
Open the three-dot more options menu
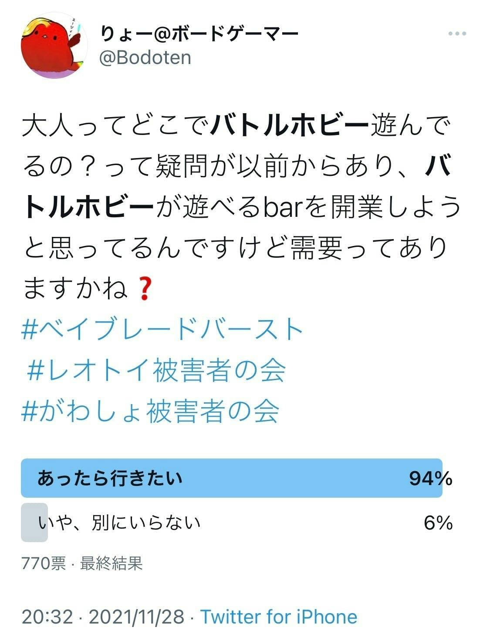tap(457, 34)
